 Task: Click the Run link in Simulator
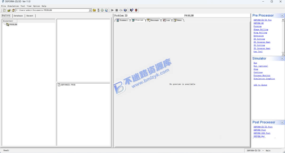(255, 63)
